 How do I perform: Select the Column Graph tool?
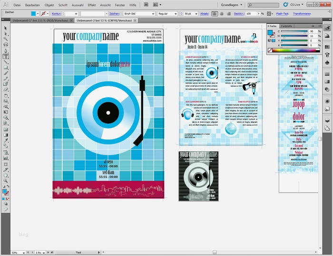(x=6, y=158)
